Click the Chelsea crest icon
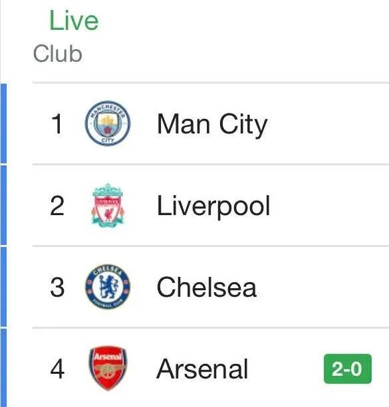Image resolution: width=389 pixels, height=407 pixels. (108, 287)
